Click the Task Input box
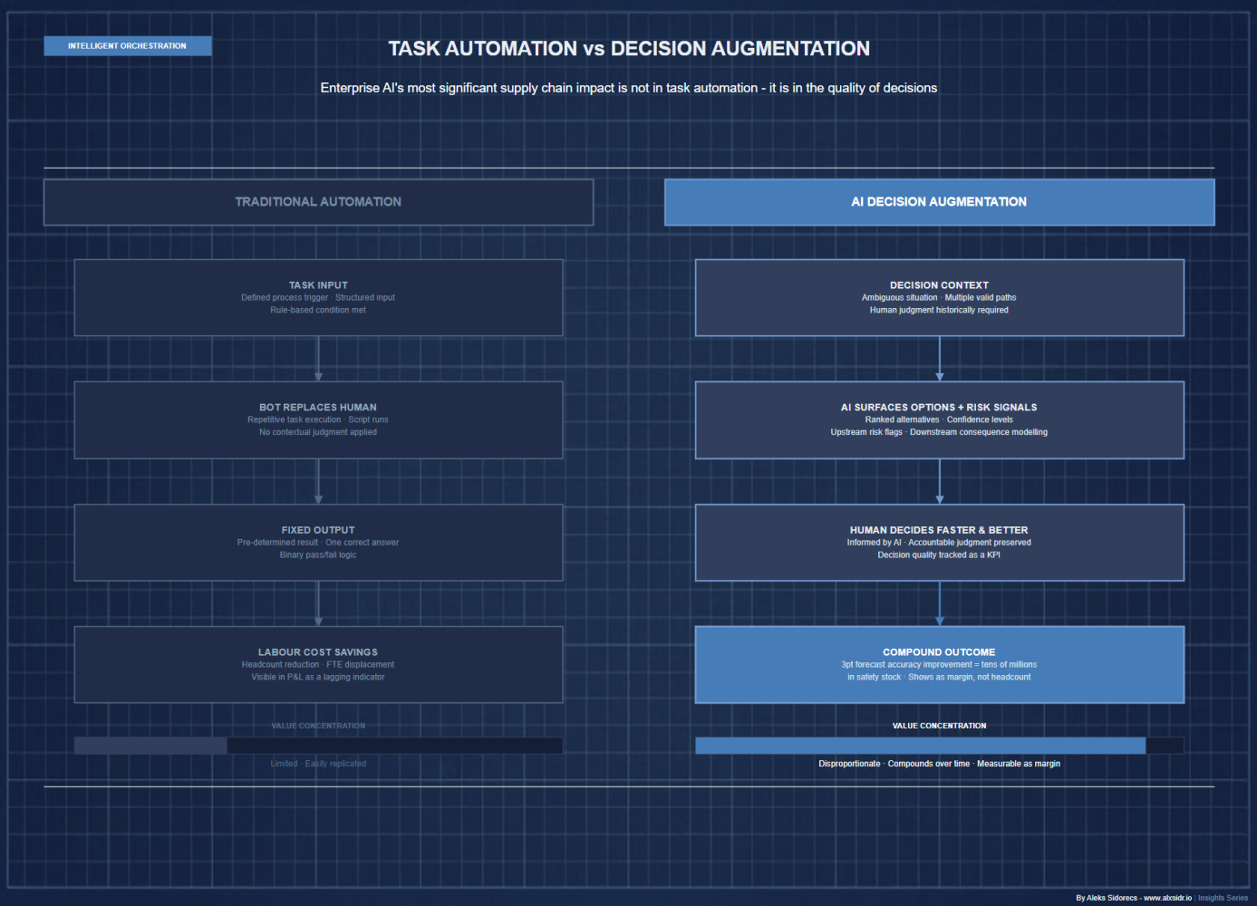The width and height of the screenshot is (1257, 906). click(318, 298)
